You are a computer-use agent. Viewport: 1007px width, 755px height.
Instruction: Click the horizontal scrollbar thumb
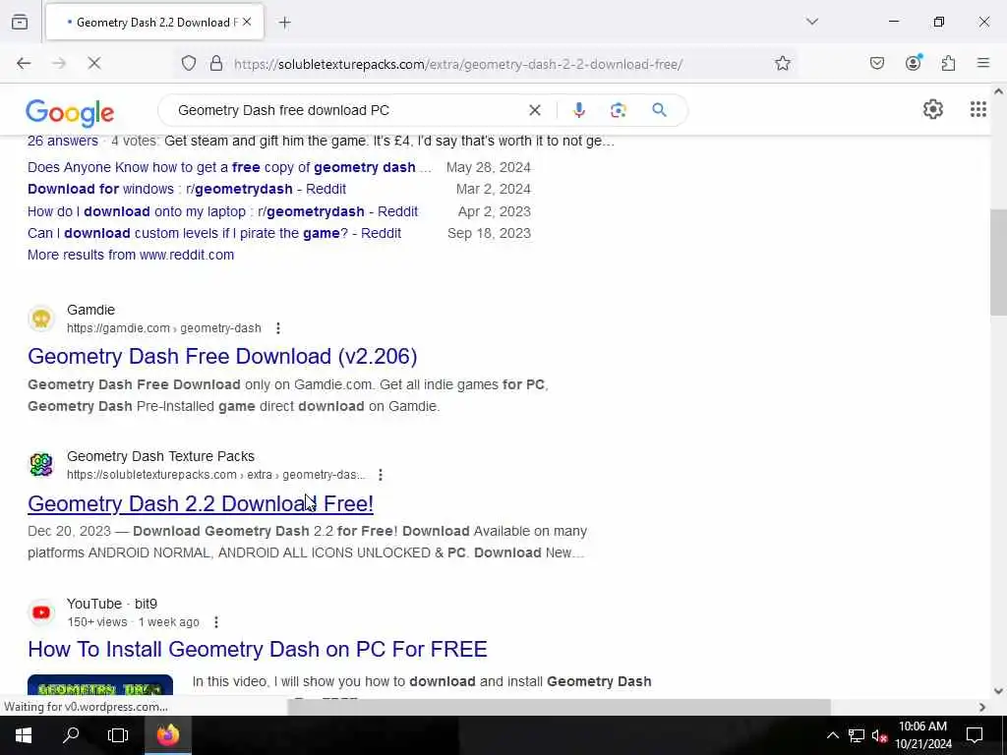[x=559, y=707]
